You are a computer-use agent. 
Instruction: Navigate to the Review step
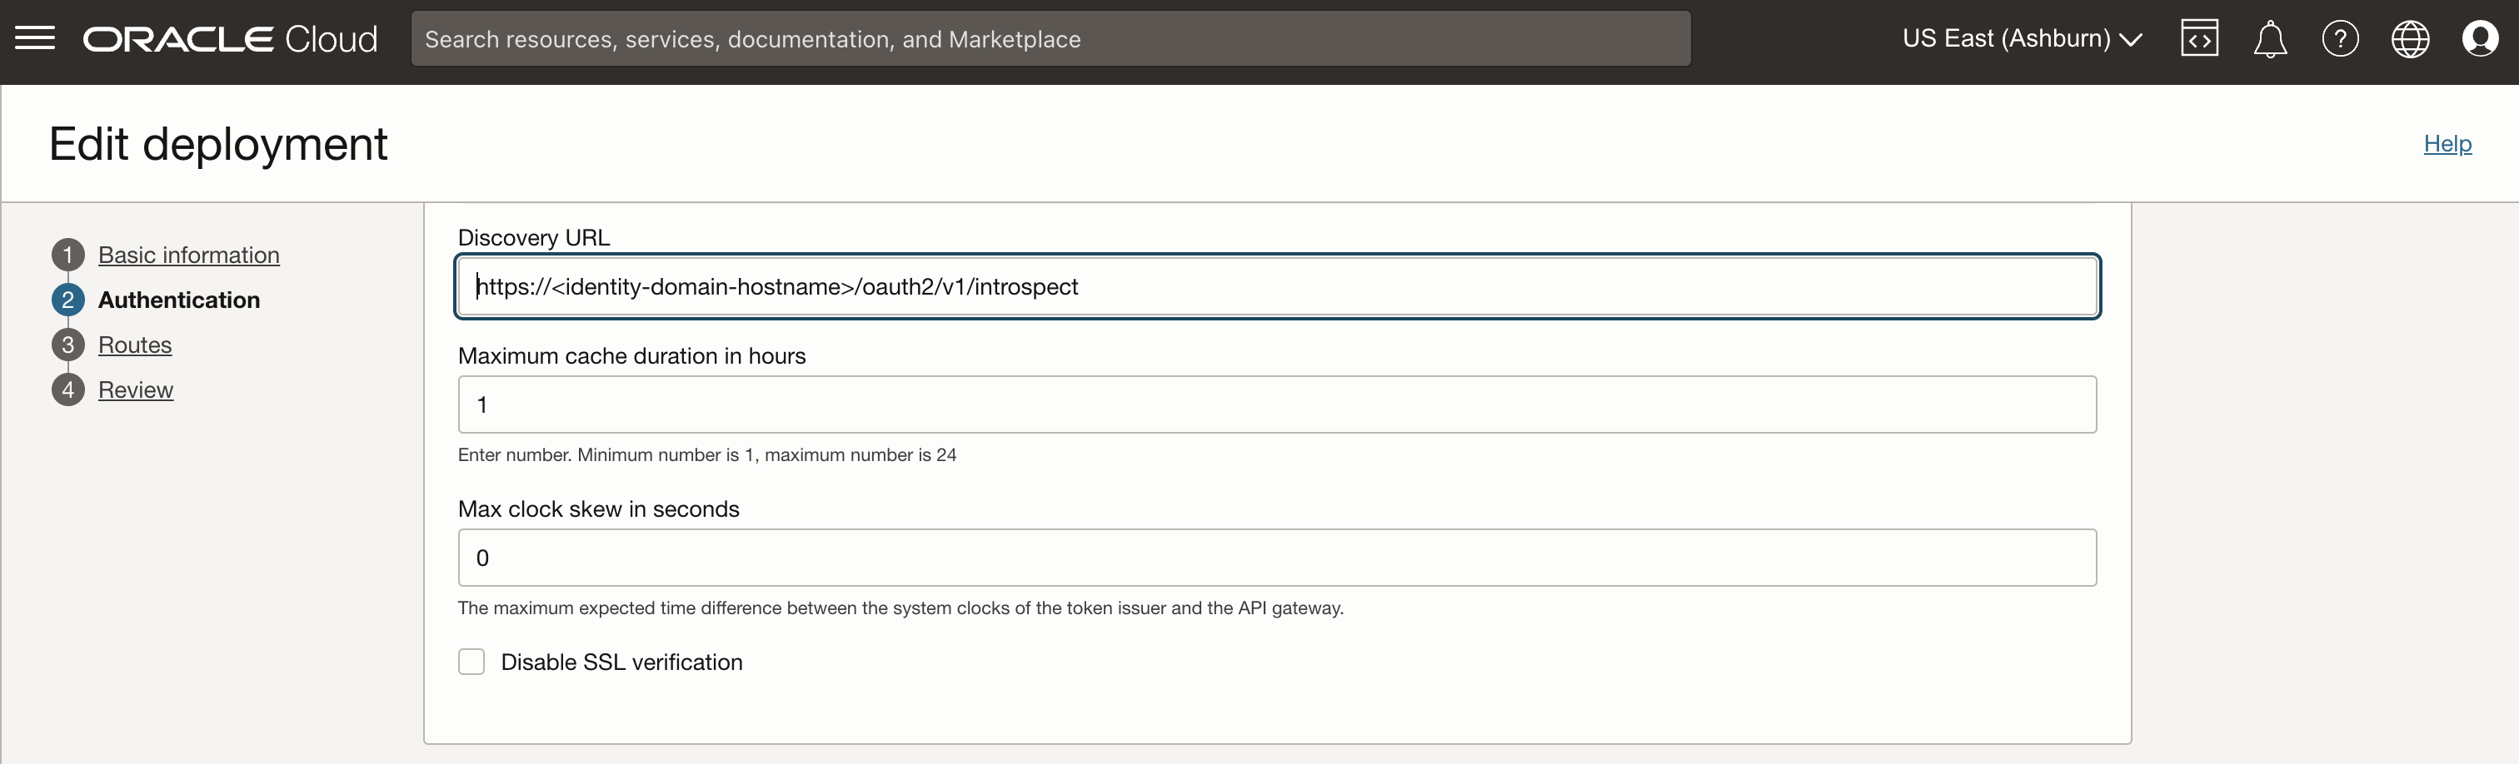pyautogui.click(x=136, y=389)
